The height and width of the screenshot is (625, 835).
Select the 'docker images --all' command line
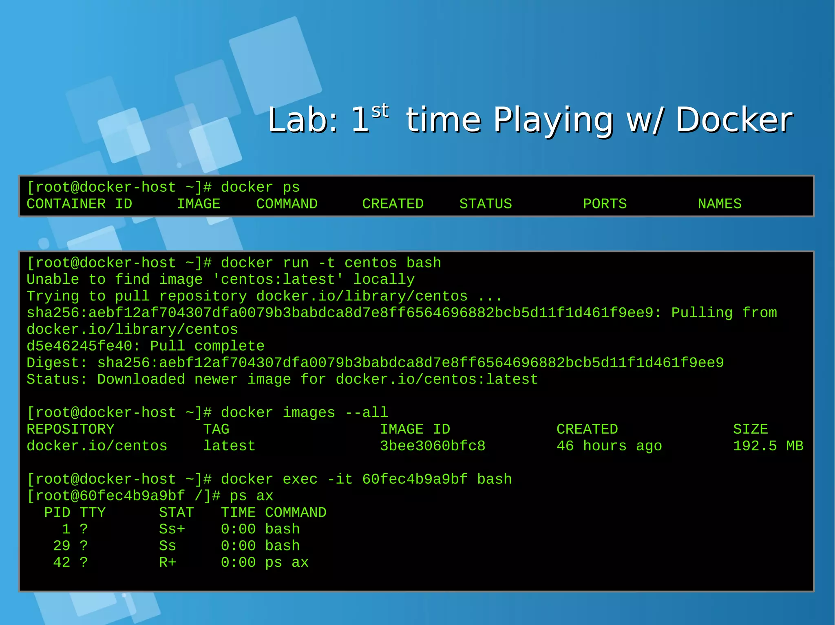click(x=207, y=413)
